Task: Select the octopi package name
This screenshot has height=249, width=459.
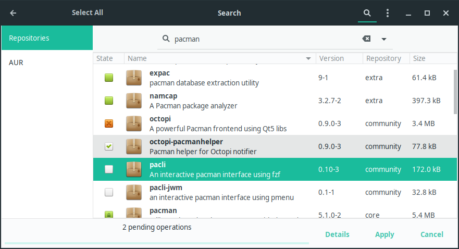Action: (160, 119)
